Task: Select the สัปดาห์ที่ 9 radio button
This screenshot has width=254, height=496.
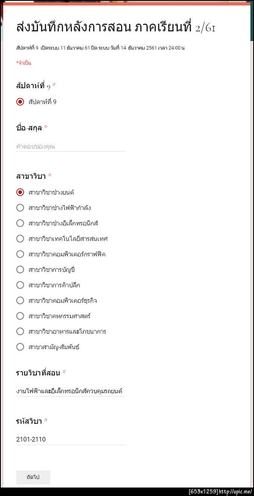Action: pos(20,102)
